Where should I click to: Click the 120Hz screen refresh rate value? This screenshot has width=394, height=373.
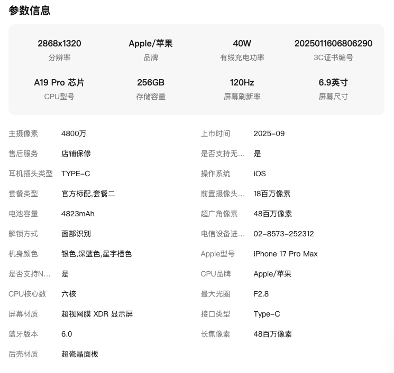[242, 82]
